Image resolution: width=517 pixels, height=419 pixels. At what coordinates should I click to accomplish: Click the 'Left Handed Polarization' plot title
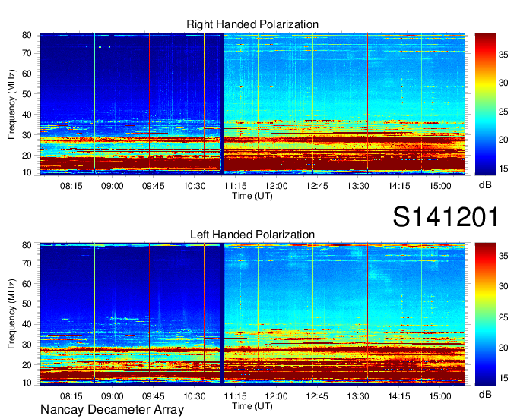[252, 235]
